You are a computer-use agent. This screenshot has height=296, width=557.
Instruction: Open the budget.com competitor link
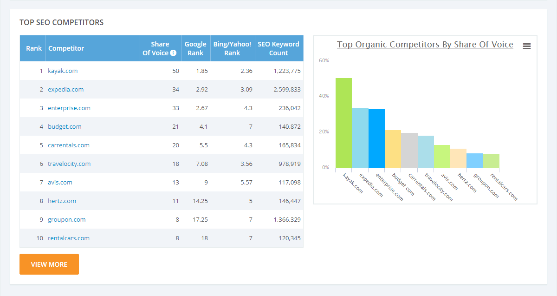65,127
